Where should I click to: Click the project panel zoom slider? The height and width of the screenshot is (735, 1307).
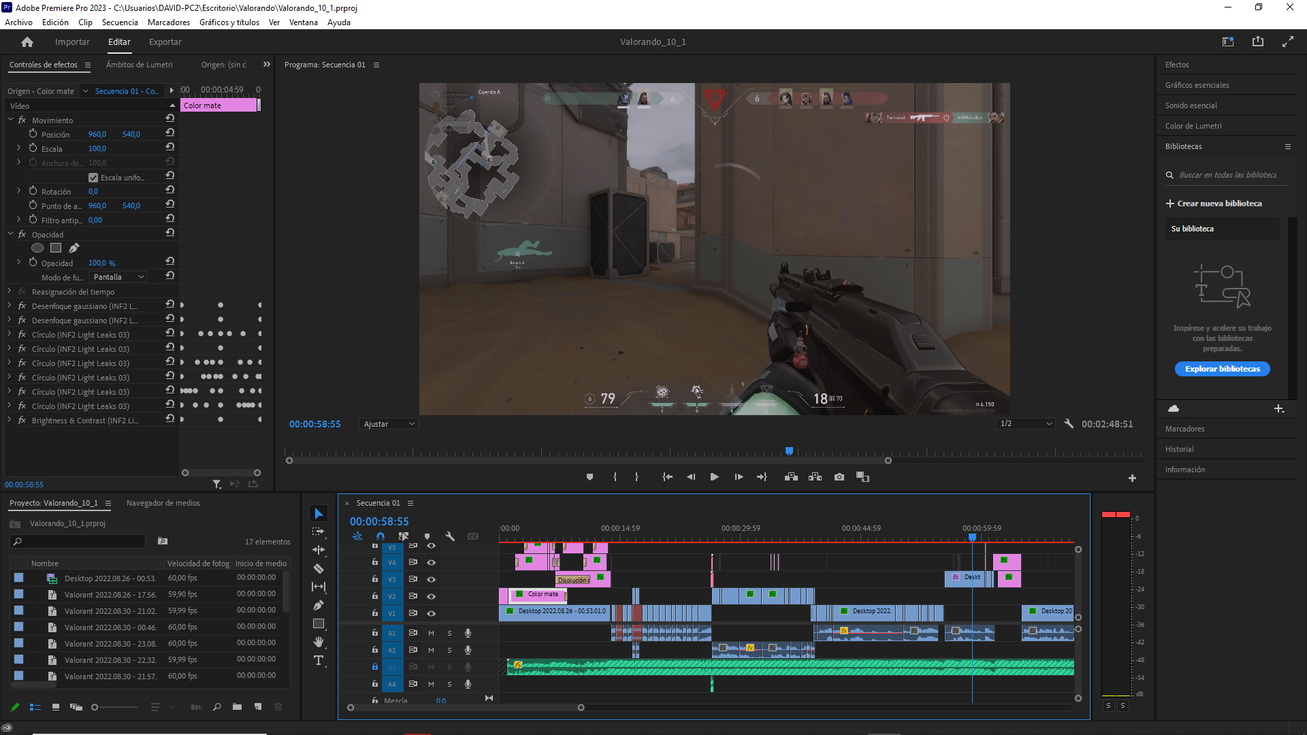(95, 707)
